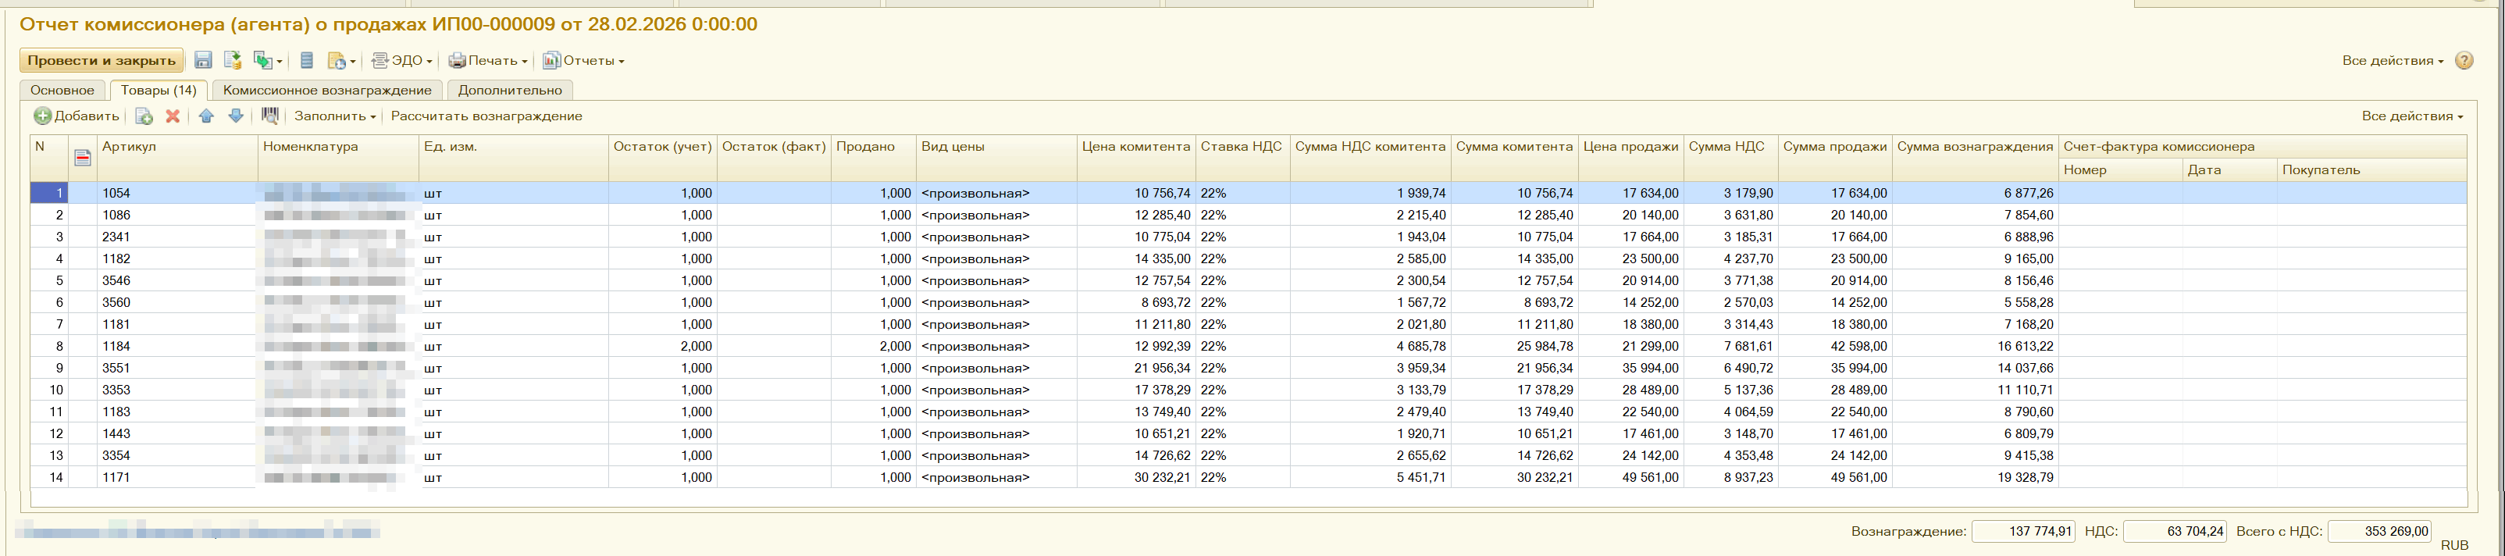2505x556 pixels.
Task: Open the Отчеты dropdown menu
Action: pos(583,60)
